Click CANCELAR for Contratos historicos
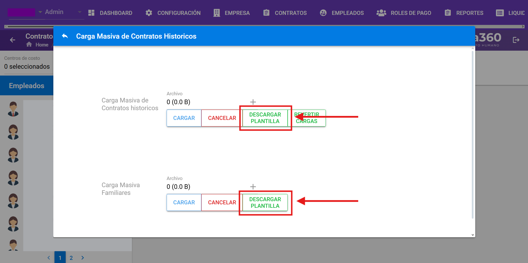 222,118
